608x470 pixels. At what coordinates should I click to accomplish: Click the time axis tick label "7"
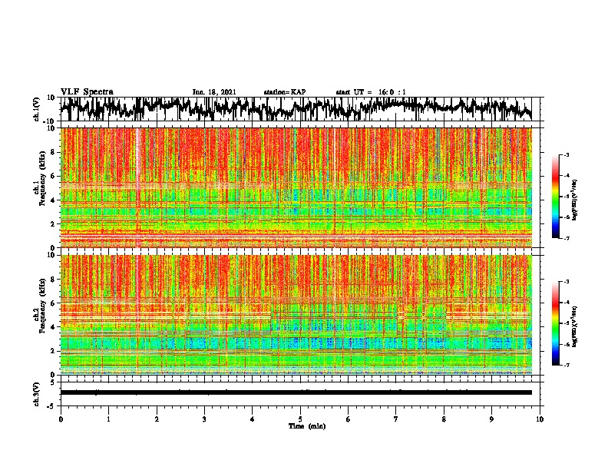coord(396,419)
